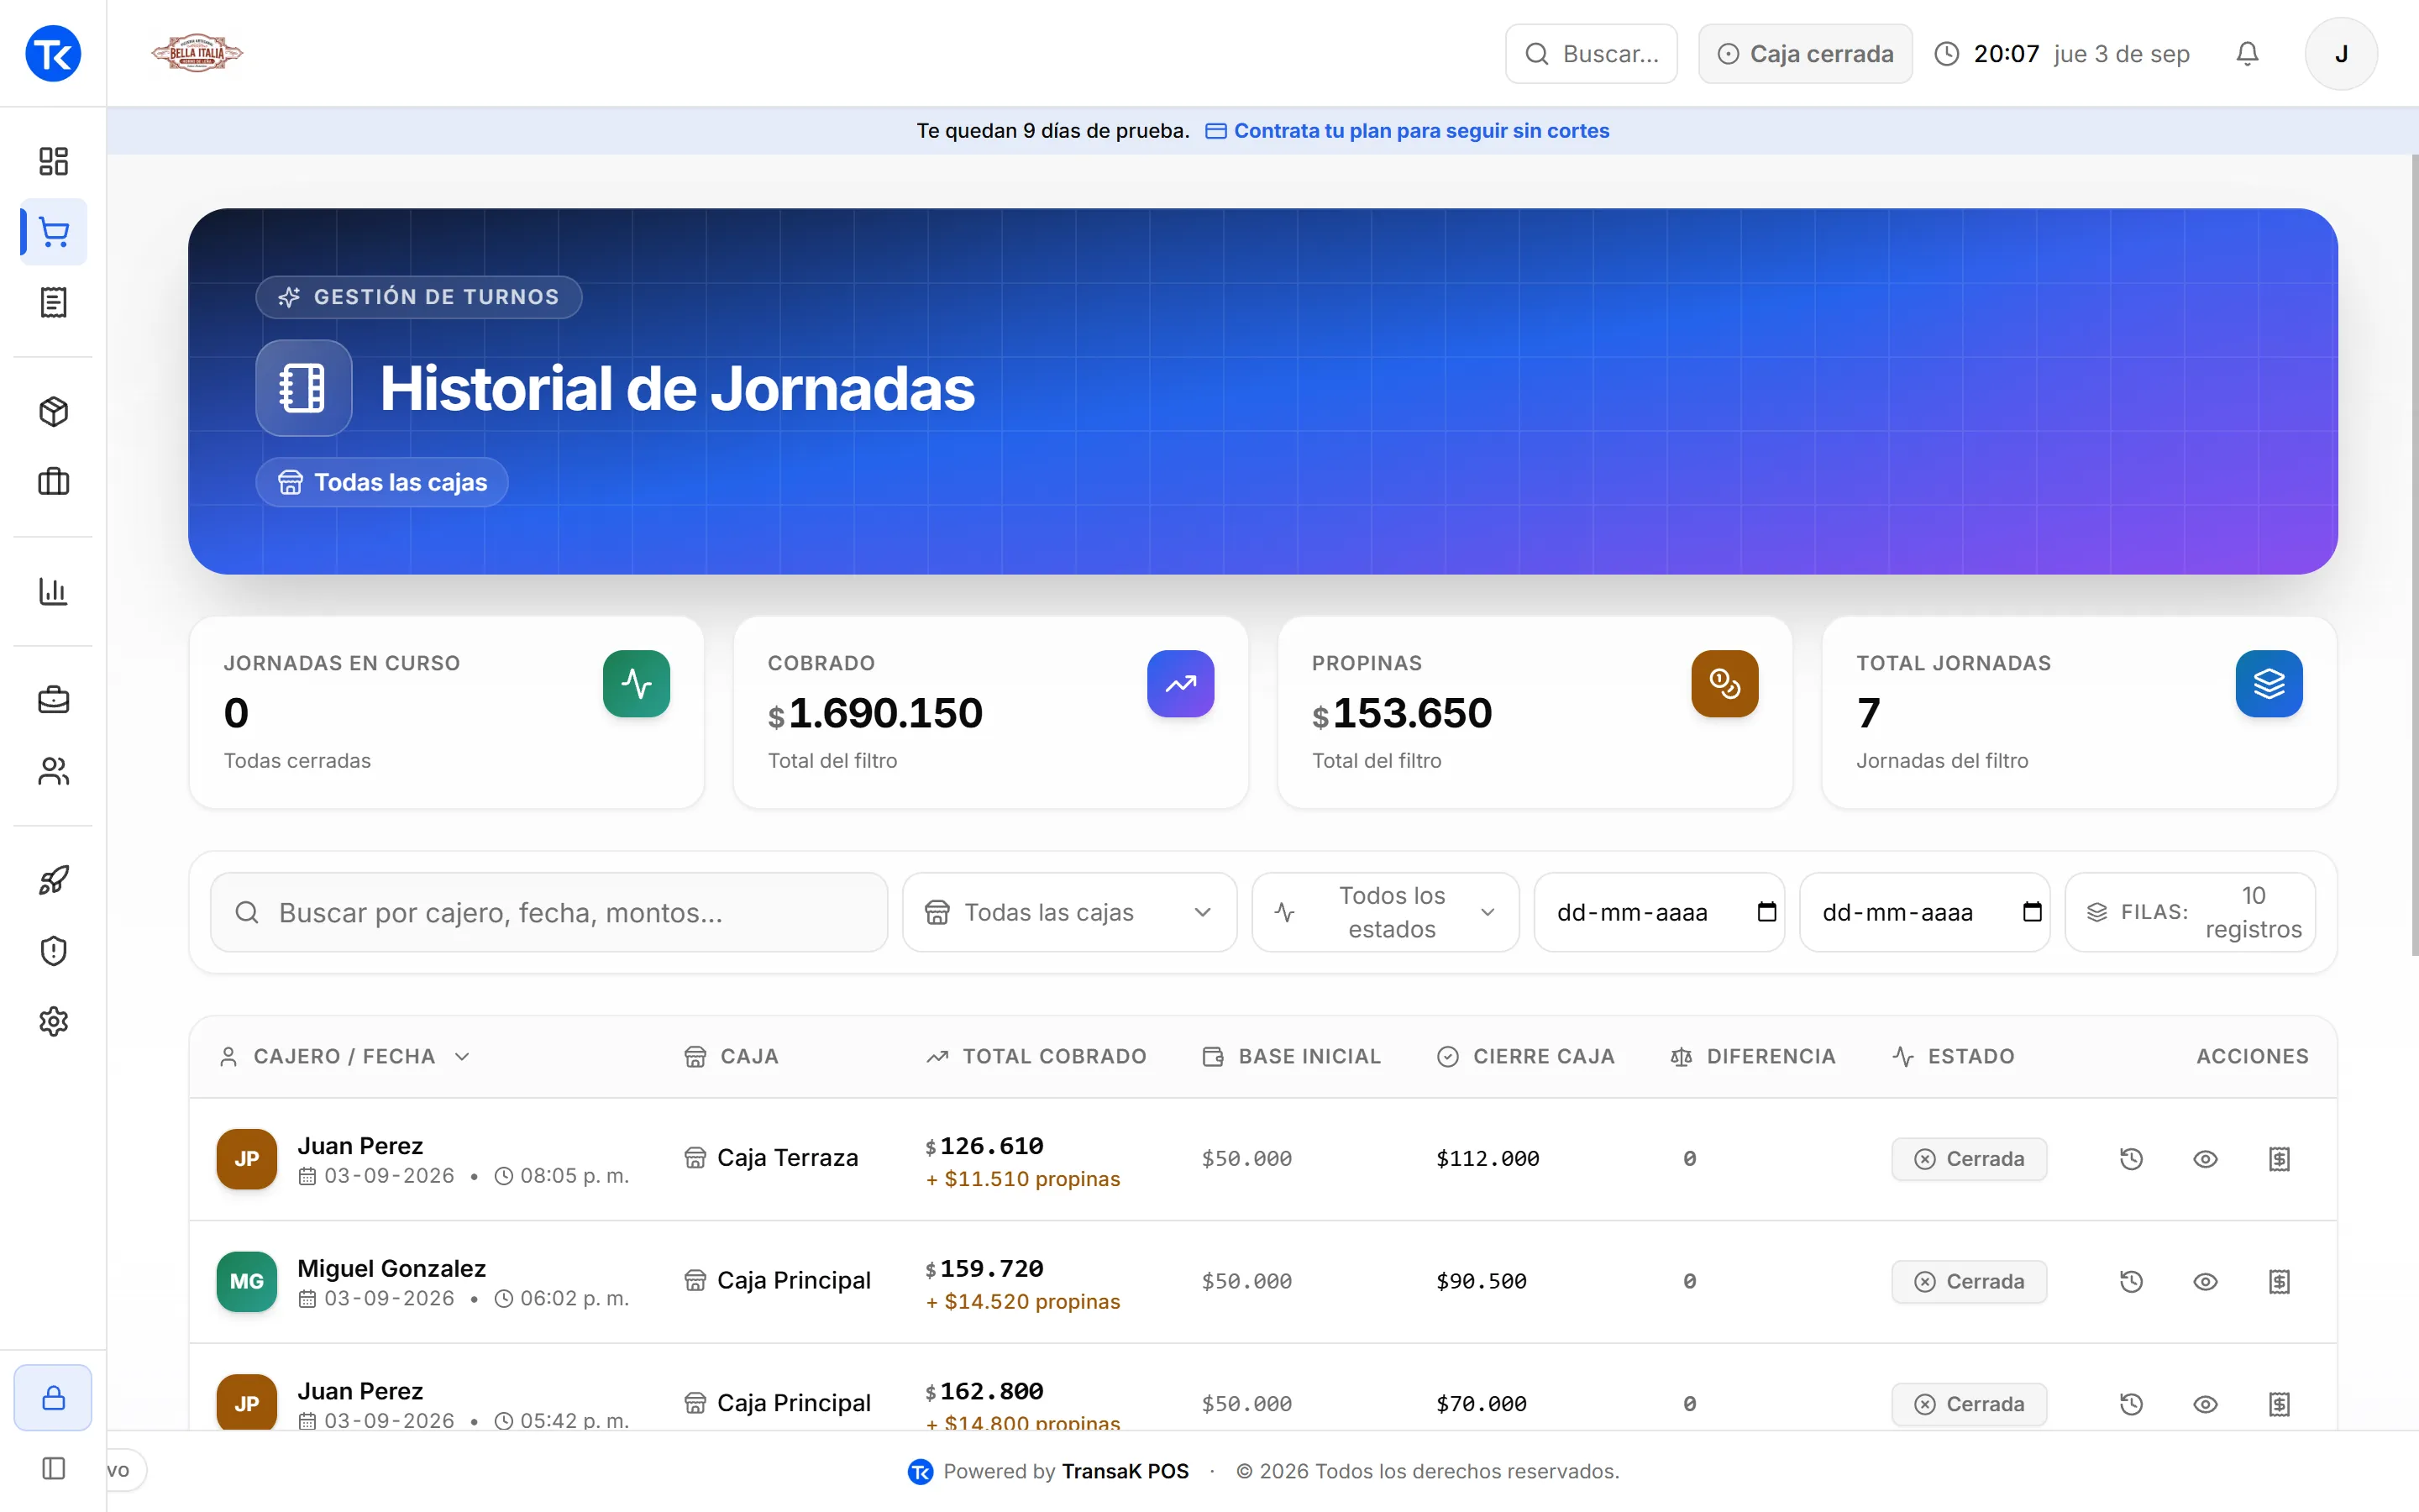
Task: Open the settings gear sidebar icon
Action: tap(53, 1021)
